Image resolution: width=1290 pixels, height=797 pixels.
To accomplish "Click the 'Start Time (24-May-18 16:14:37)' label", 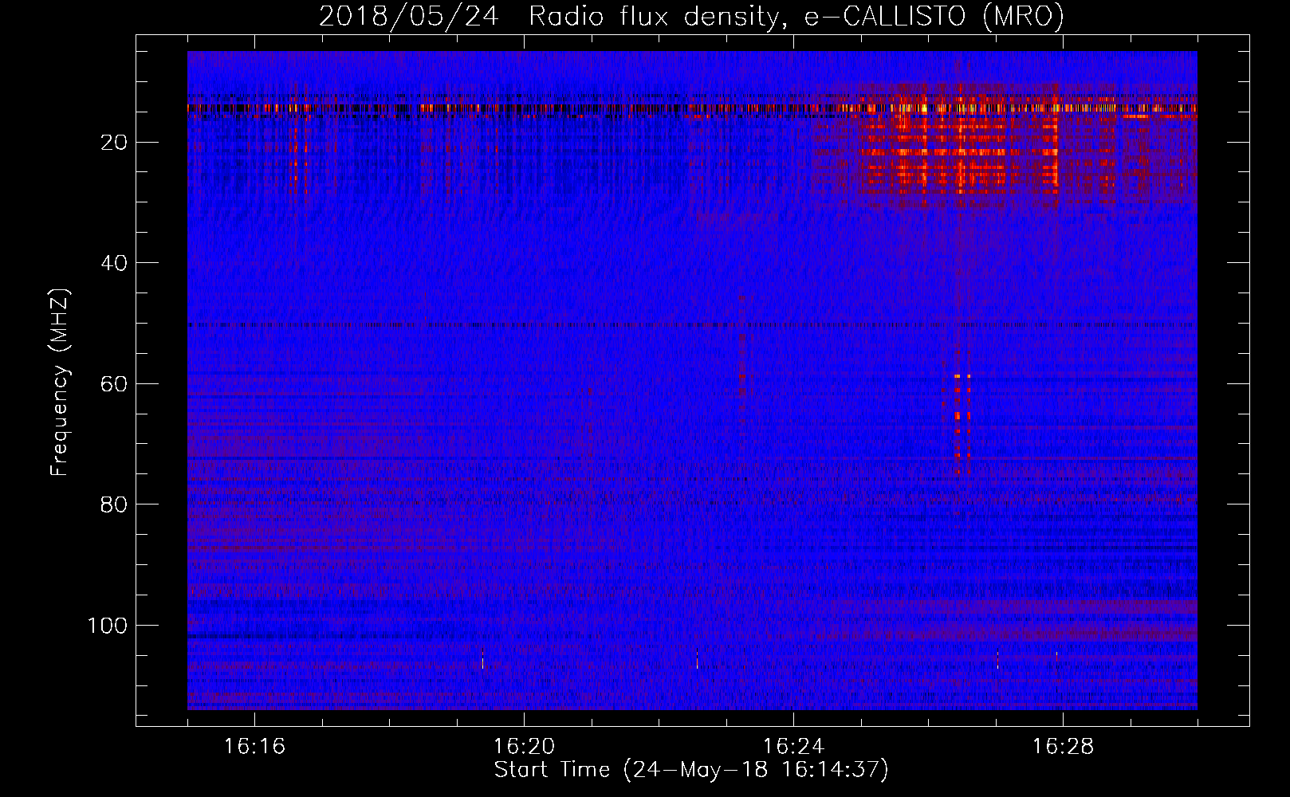I will [691, 770].
